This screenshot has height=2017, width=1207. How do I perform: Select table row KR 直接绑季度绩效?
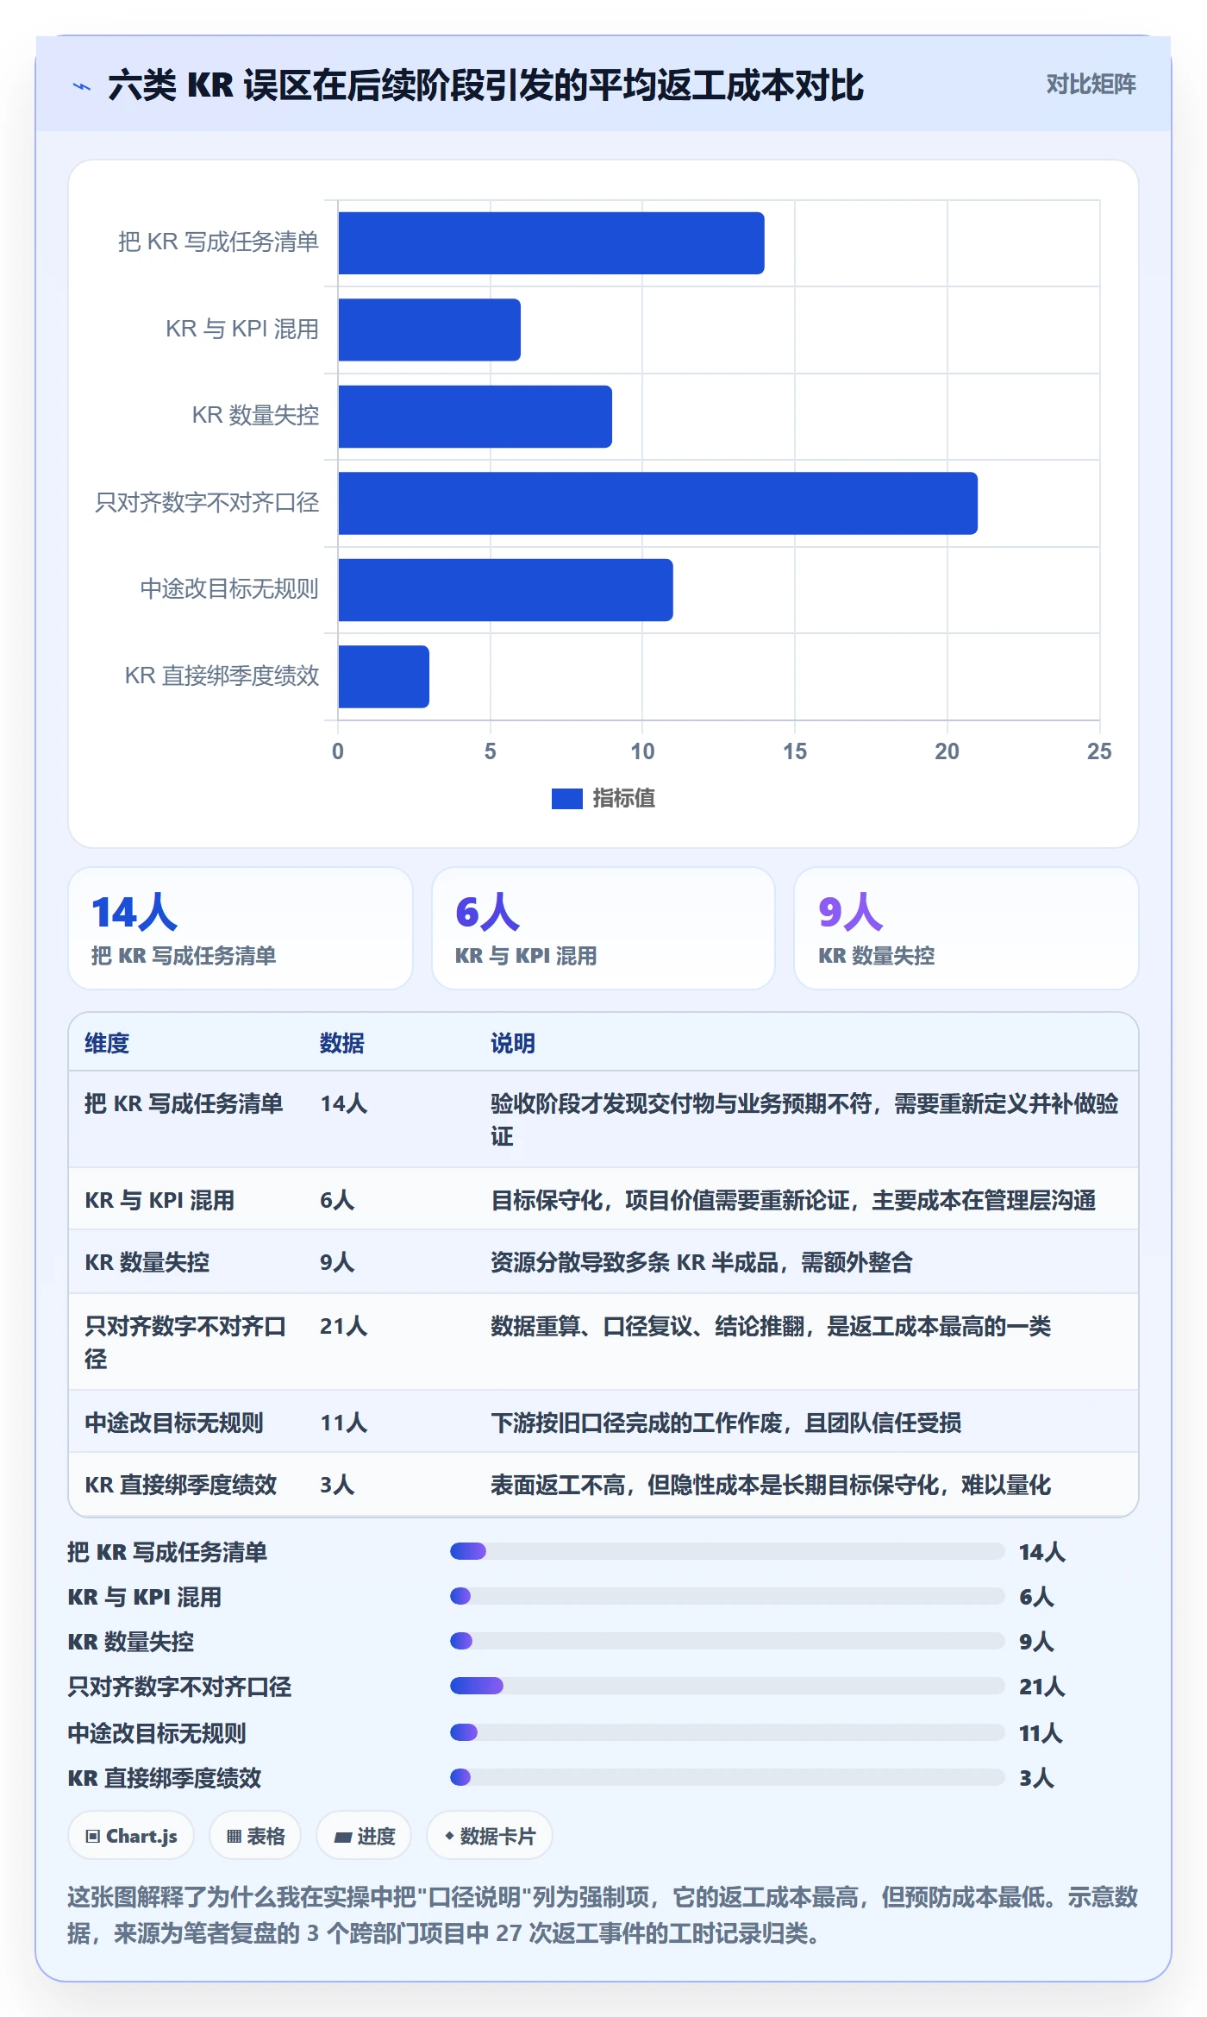pyautogui.click(x=603, y=1484)
